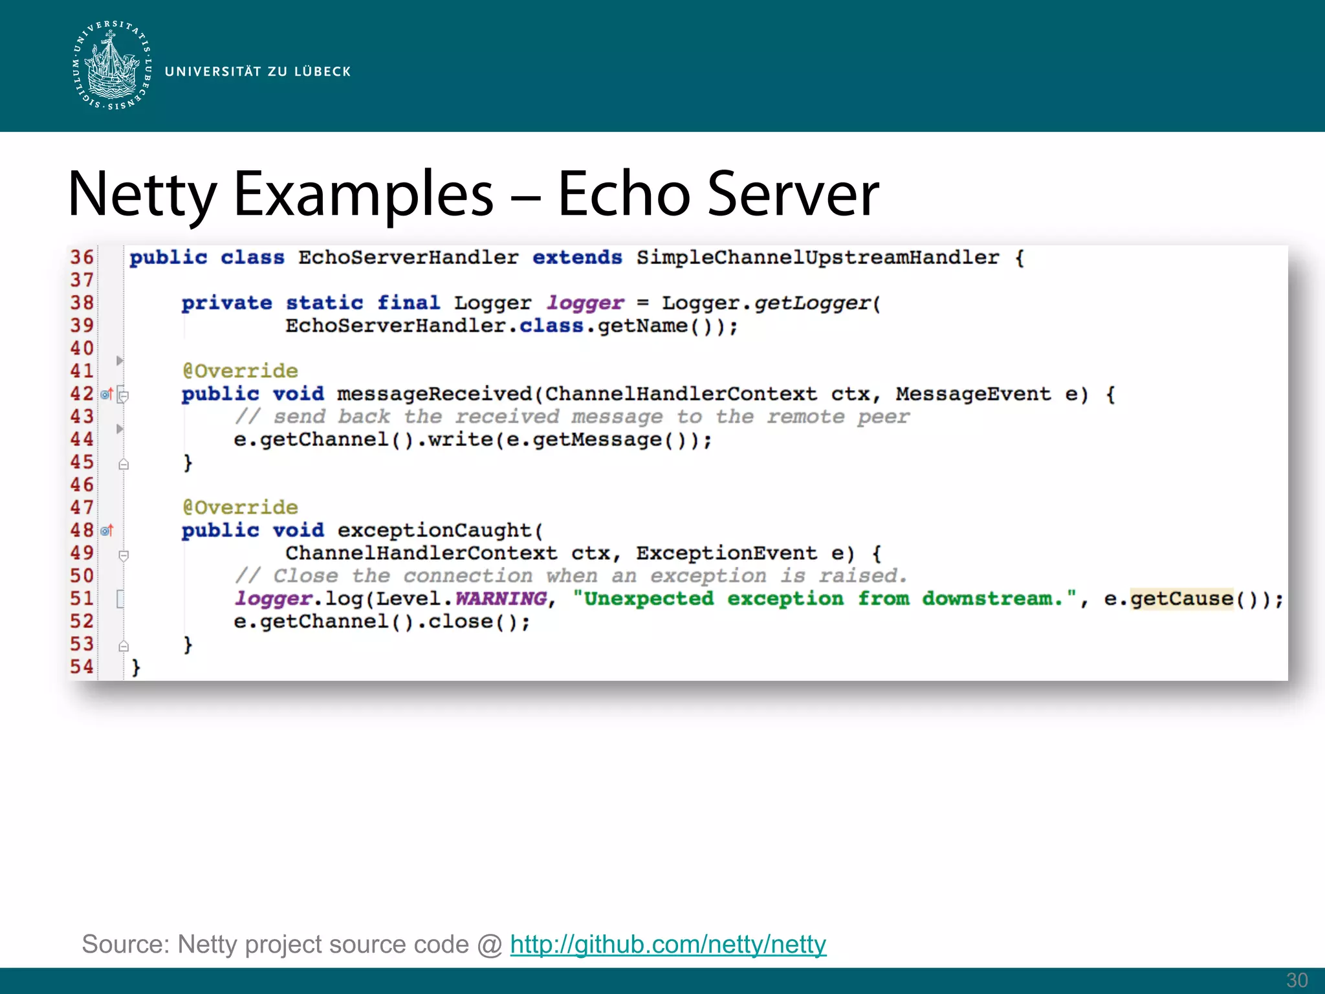
Task: Click the override gutter icon on line 48
Action: [x=107, y=531]
